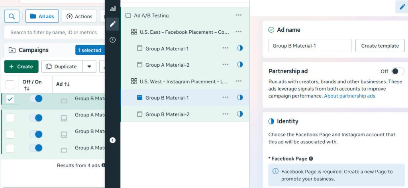Image resolution: width=408 pixels, height=188 pixels.
Task: Click half-circle status icon for Group A Material-1
Action: pos(240,48)
